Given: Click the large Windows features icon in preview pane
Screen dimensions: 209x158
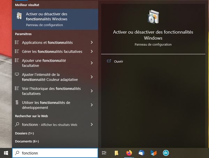Looking at the screenshot, I should coord(153,17).
